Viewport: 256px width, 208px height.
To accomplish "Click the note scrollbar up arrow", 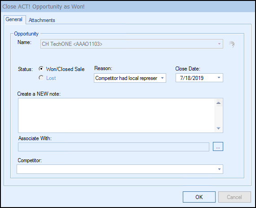I will (218, 103).
